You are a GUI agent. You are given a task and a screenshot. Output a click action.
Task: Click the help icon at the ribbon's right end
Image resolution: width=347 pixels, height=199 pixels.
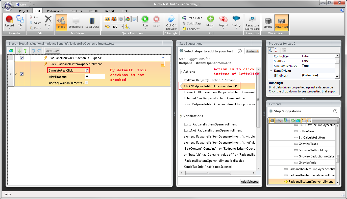[342, 11]
